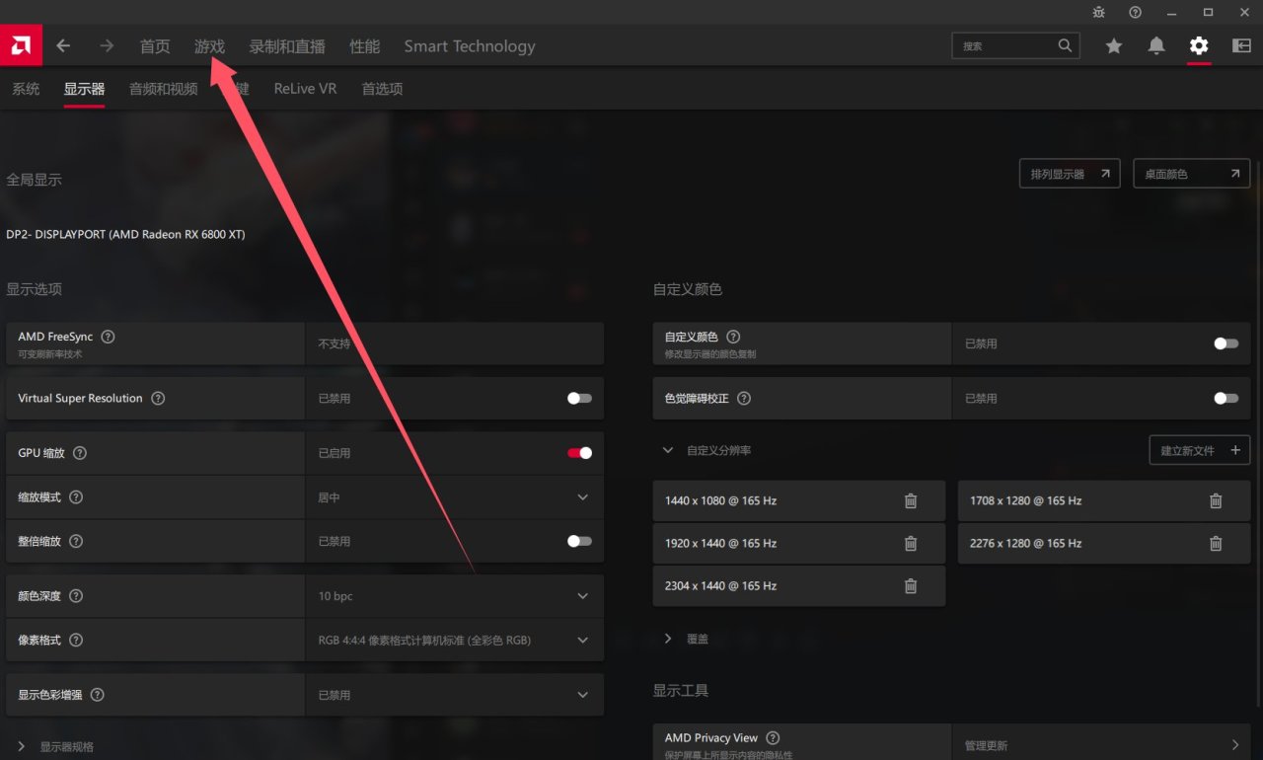
Task: Switch to the 音频和视频 settings tab
Action: [164, 89]
